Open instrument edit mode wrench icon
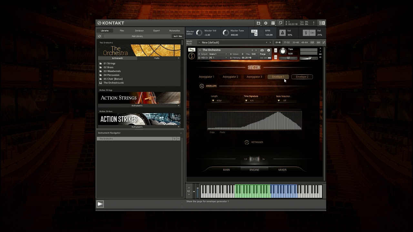 click(x=192, y=50)
